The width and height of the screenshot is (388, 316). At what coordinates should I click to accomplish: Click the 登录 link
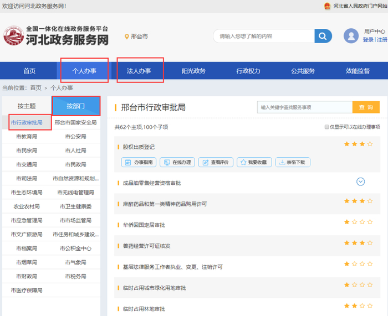click(368, 40)
